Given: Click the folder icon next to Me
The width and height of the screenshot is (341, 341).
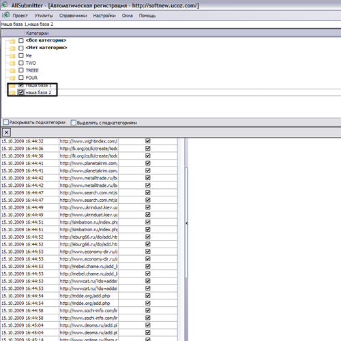Looking at the screenshot, I should click(12, 56).
